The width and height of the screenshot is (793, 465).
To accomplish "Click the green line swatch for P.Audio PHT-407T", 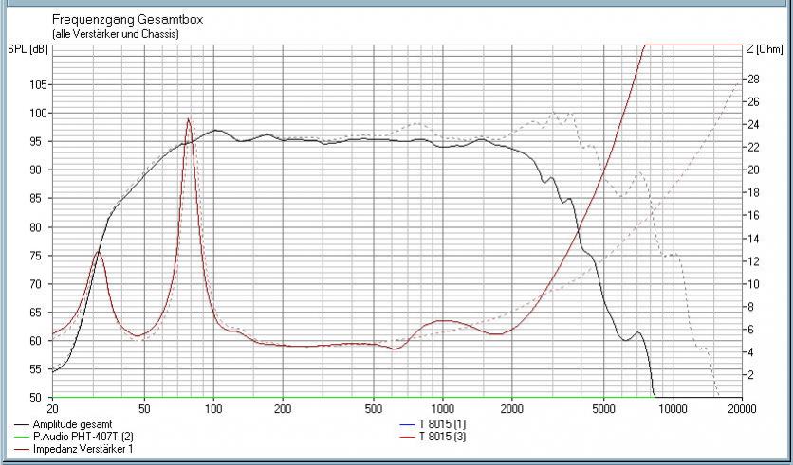I will [x=22, y=437].
